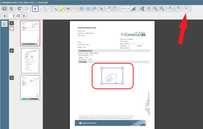This screenshot has width=203, height=129.
Task: Select the rectangle shape tool
Action: [x=81, y=9]
